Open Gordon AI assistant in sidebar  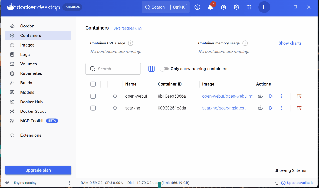pos(38,26)
